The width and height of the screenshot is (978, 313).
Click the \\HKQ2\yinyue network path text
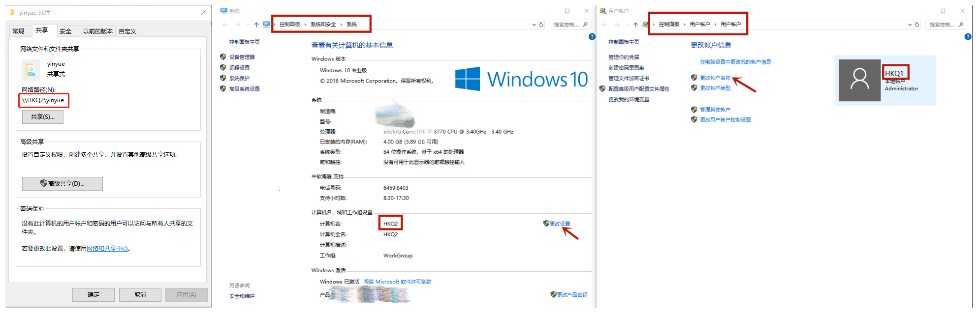(x=43, y=100)
